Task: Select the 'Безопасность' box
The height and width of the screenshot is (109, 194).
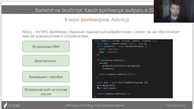Action: point(46,61)
